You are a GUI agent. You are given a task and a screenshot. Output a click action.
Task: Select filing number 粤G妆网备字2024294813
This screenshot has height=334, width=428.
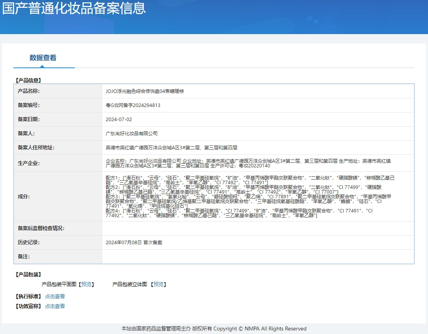coord(133,105)
